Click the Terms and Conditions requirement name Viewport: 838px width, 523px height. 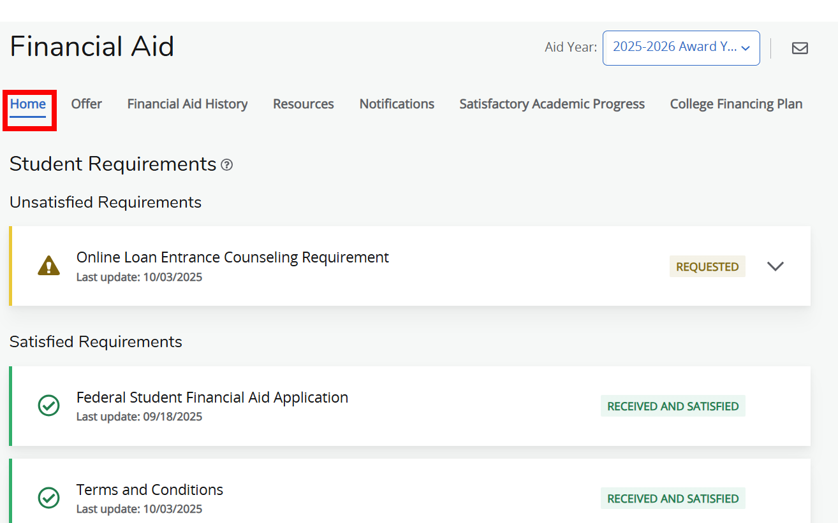pos(149,489)
